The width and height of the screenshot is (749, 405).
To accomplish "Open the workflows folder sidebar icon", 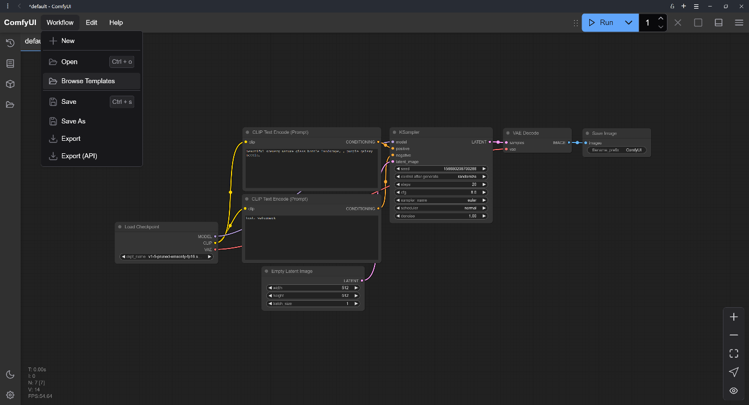I will pyautogui.click(x=10, y=105).
